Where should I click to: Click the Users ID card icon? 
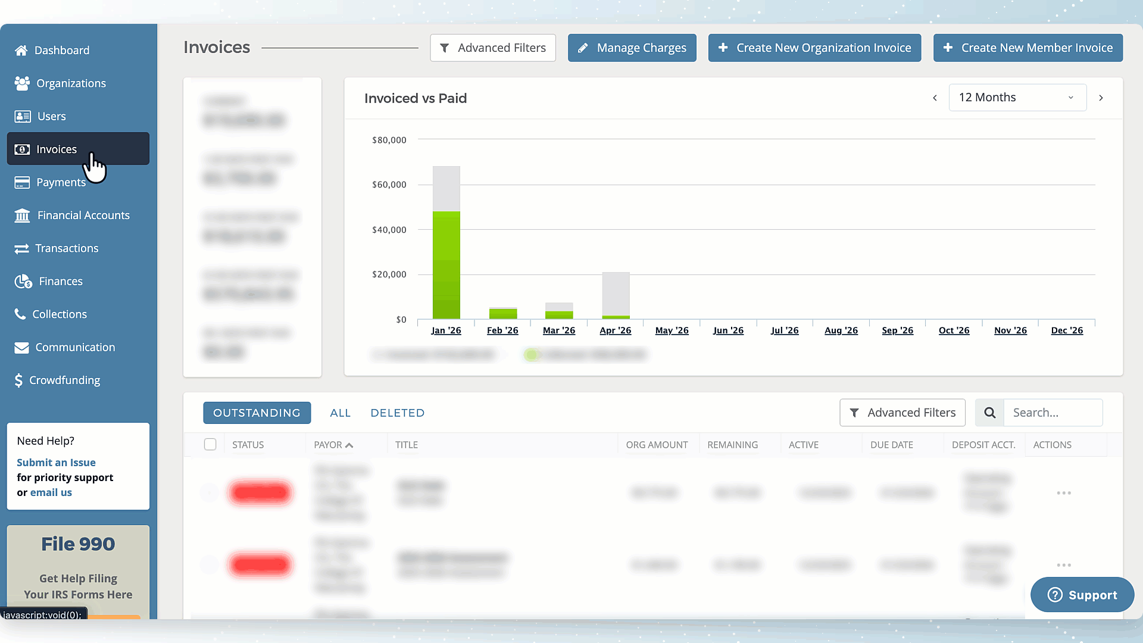click(23, 117)
